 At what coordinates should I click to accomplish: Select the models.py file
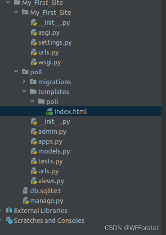[54, 151]
